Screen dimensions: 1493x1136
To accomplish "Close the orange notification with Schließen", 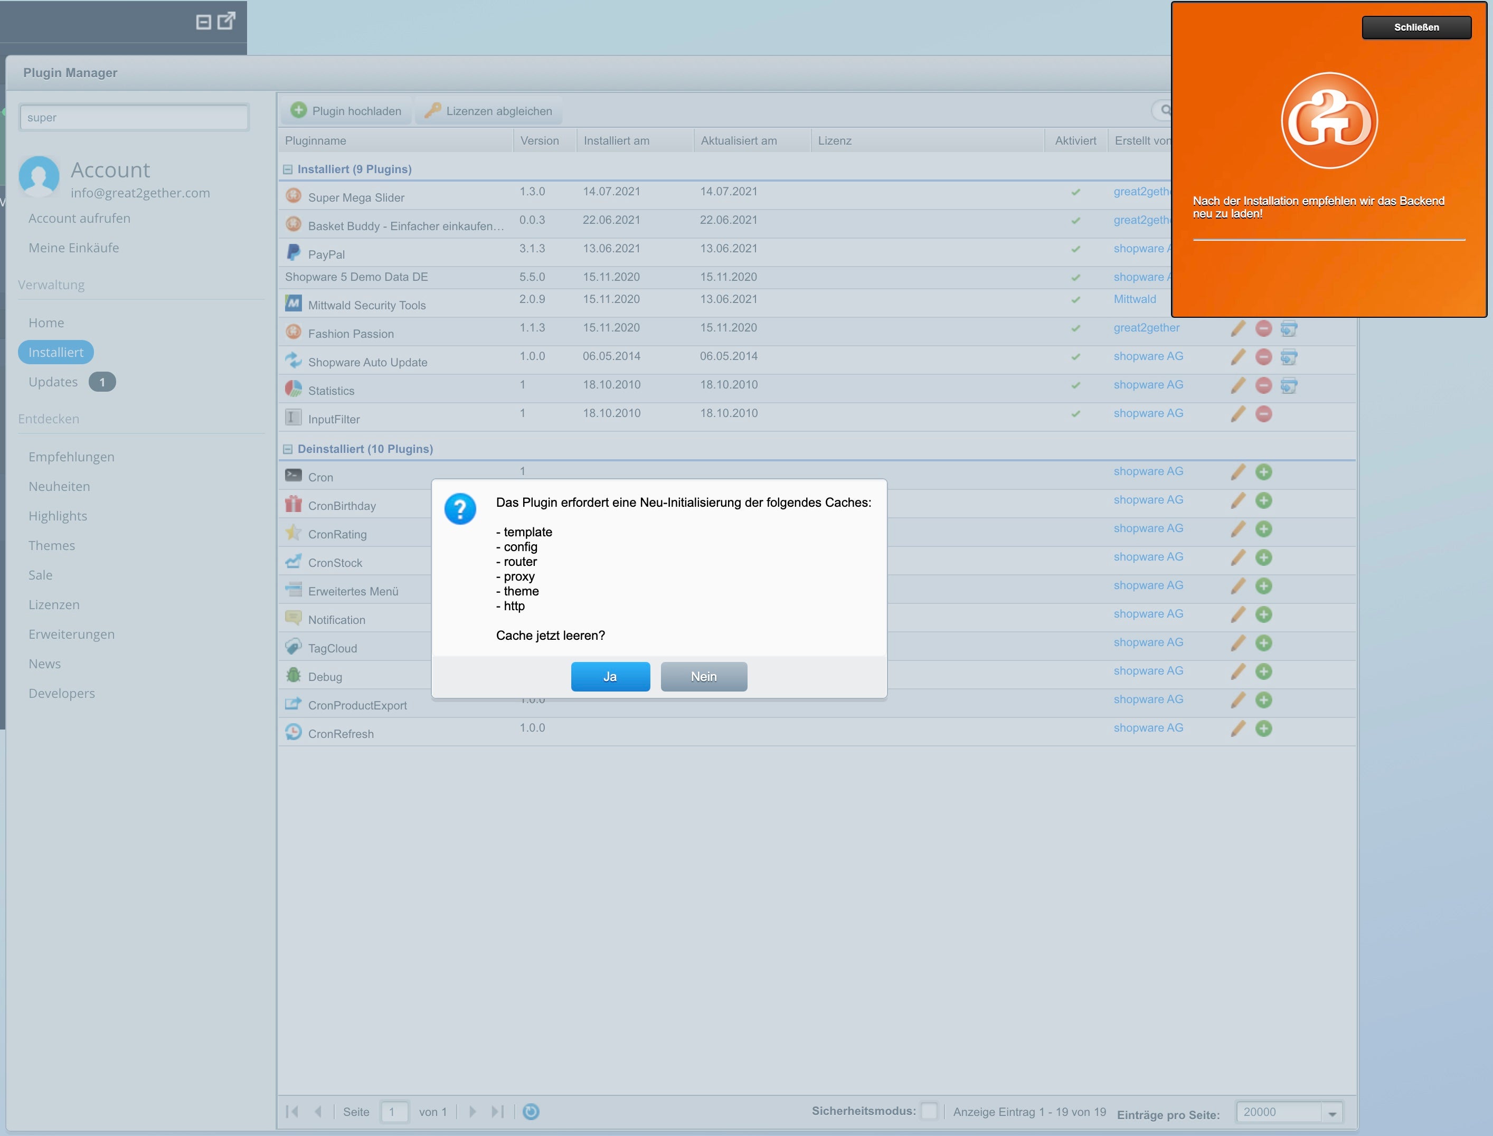I will pyautogui.click(x=1416, y=28).
